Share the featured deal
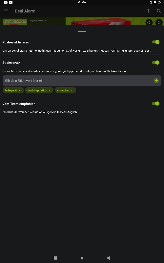The width and height of the screenshot is (164, 263). click(149, 22)
